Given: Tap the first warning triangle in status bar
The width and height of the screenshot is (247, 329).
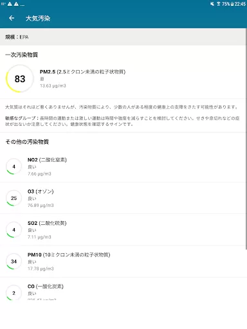Looking at the screenshot, I should point(10,4).
